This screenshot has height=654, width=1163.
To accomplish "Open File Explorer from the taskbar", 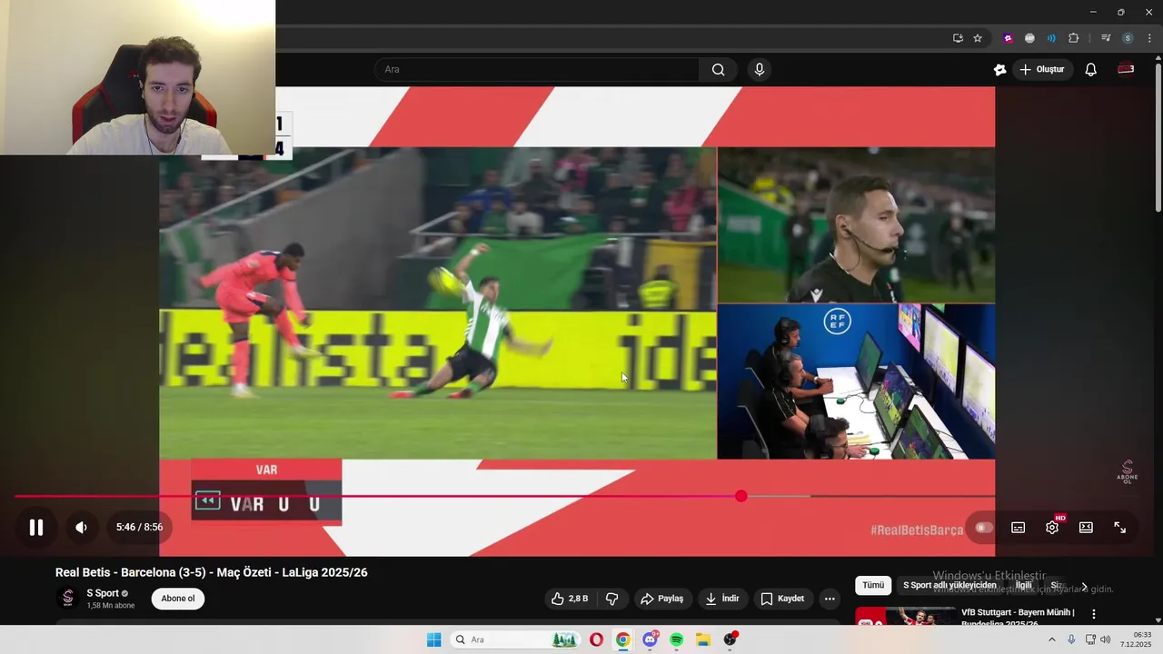I will click(703, 639).
